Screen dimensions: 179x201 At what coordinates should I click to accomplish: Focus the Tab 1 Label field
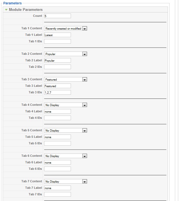point(57,35)
